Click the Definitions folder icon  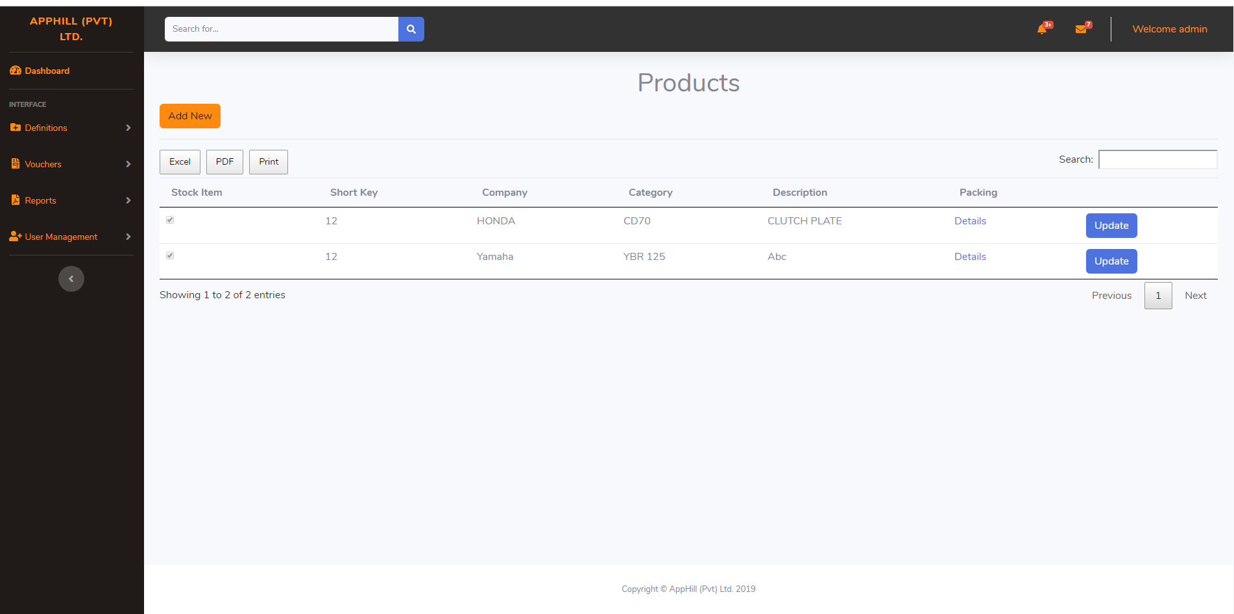[16, 128]
